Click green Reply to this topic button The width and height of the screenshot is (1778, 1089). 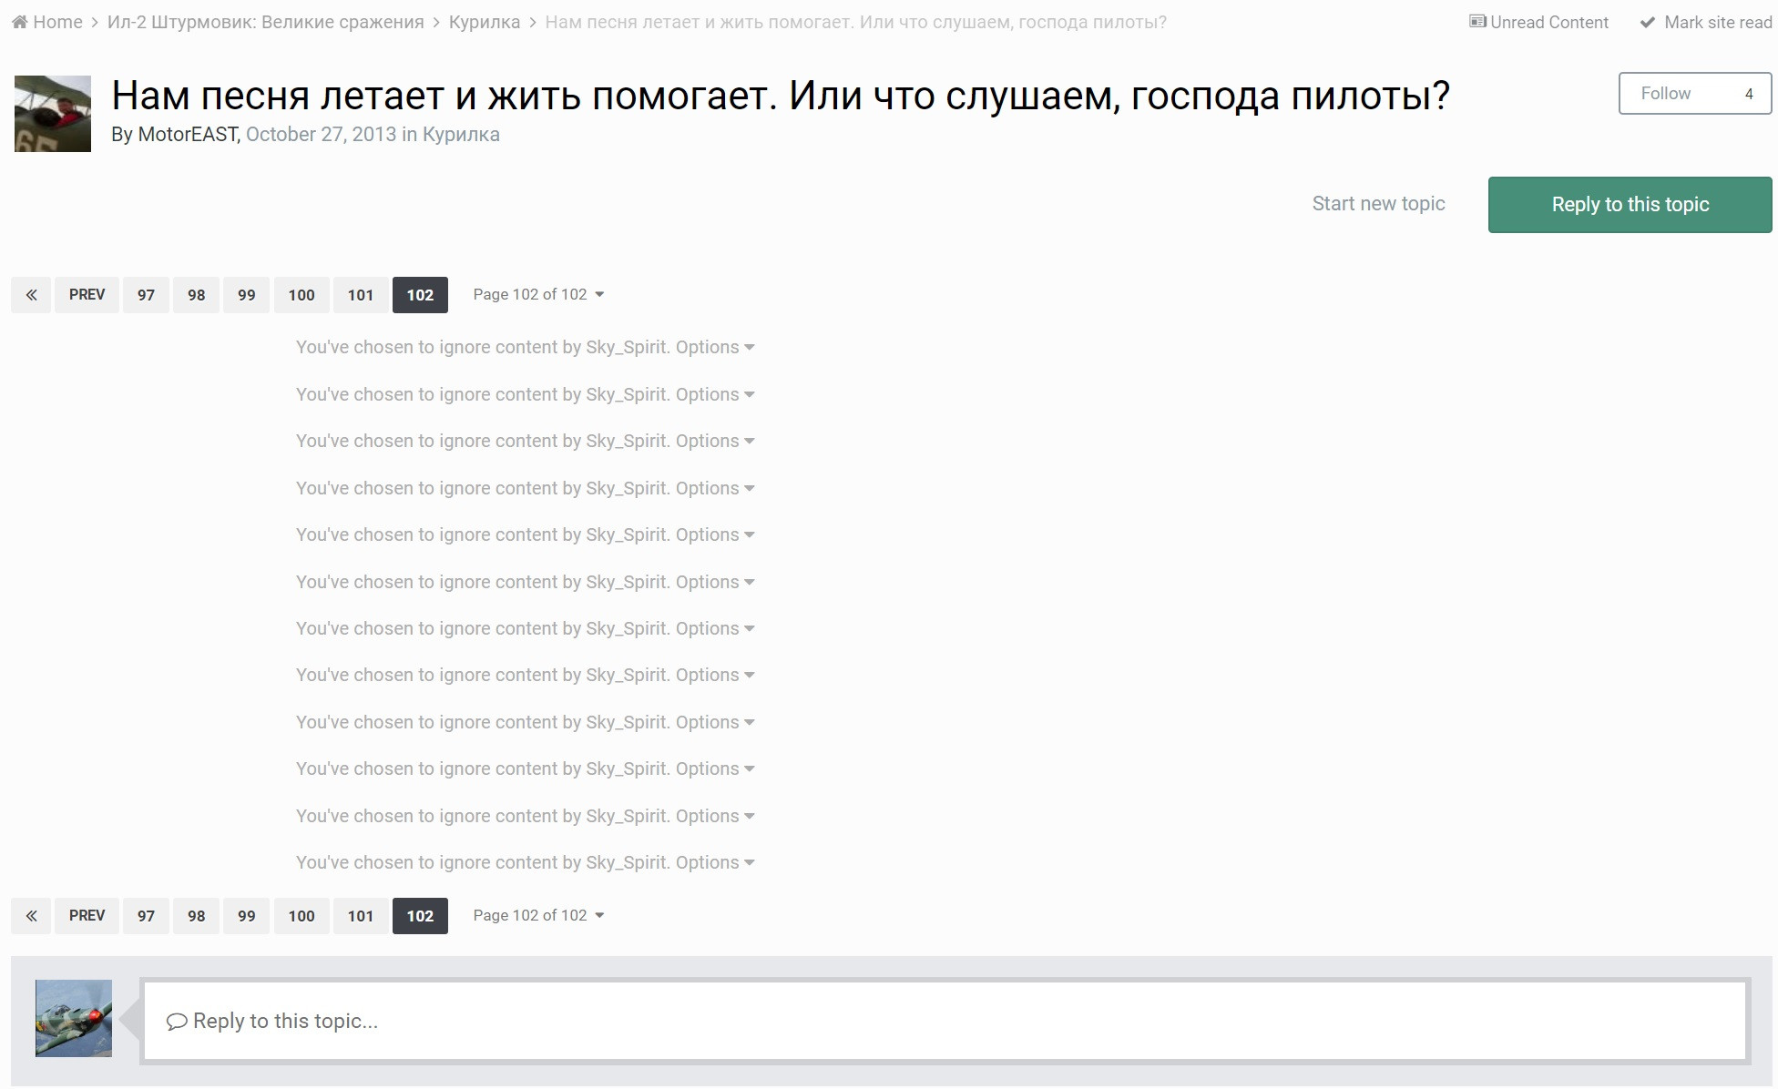pos(1630,204)
